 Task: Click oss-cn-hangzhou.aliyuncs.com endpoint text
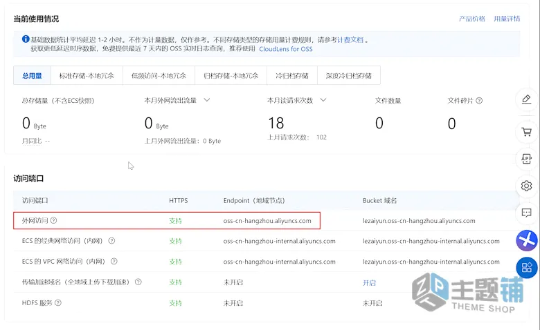point(267,221)
